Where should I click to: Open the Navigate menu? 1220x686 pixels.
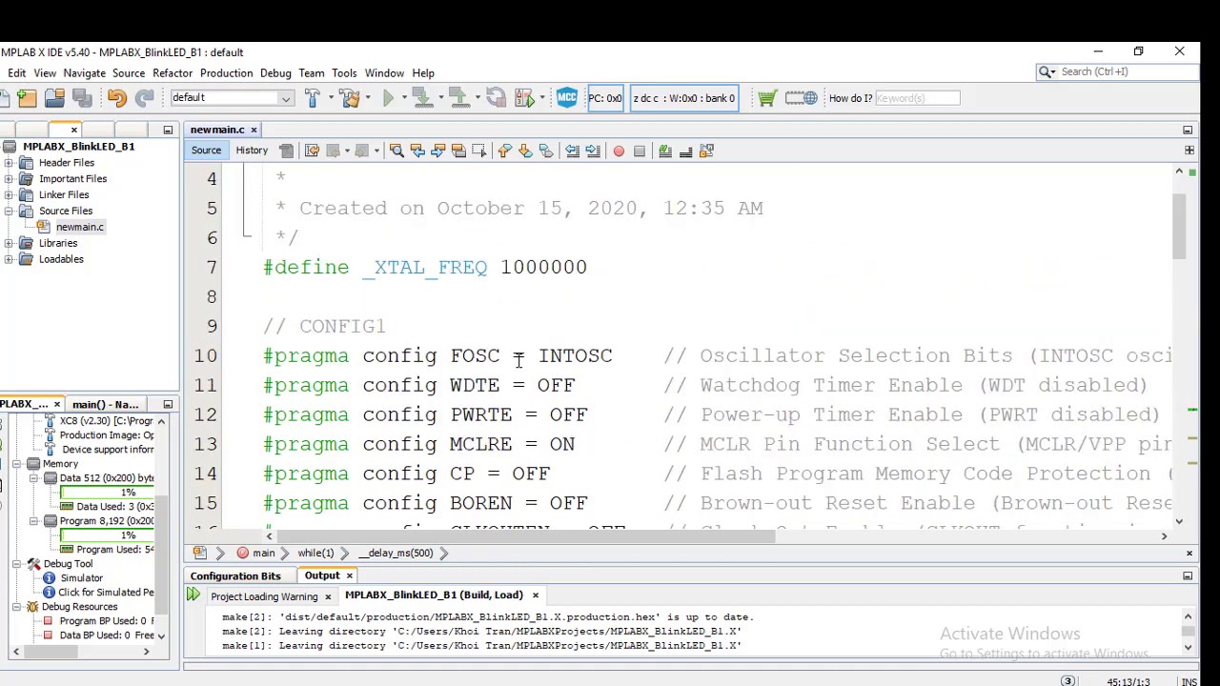[x=84, y=73]
